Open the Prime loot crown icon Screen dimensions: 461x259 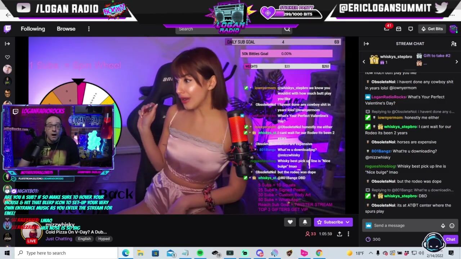click(386, 29)
